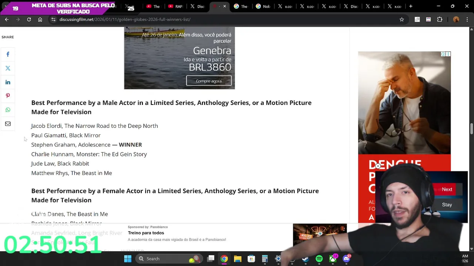Share the article by email envelope icon
The width and height of the screenshot is (474, 266).
tap(8, 124)
